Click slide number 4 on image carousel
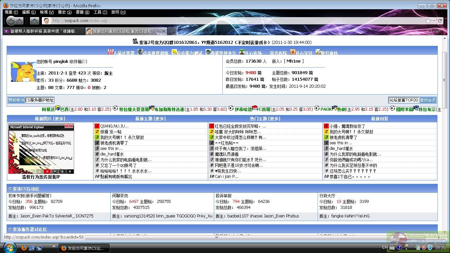 pos(55,171)
